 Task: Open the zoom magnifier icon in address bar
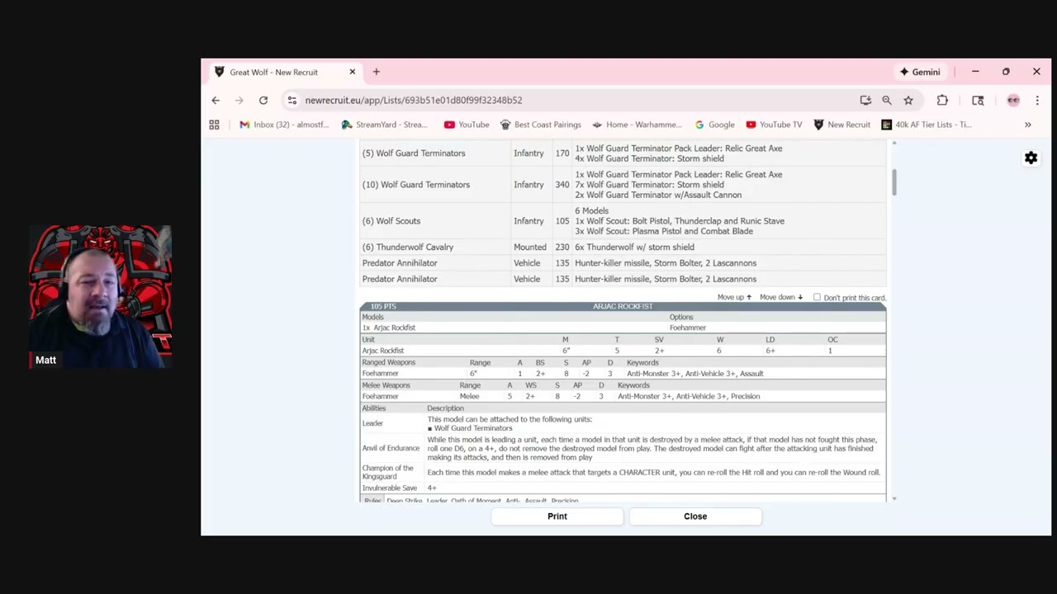coord(887,100)
